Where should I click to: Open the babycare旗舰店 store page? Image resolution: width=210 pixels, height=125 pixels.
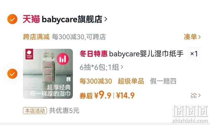coord(72,19)
